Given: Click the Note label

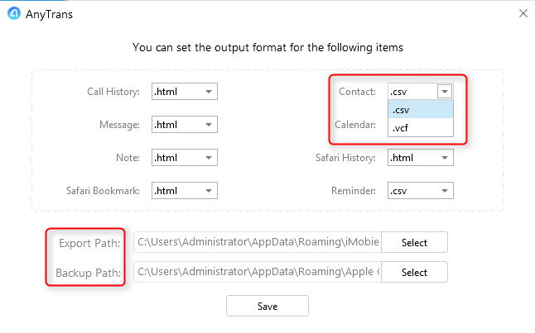Looking at the screenshot, I should click(x=128, y=158).
